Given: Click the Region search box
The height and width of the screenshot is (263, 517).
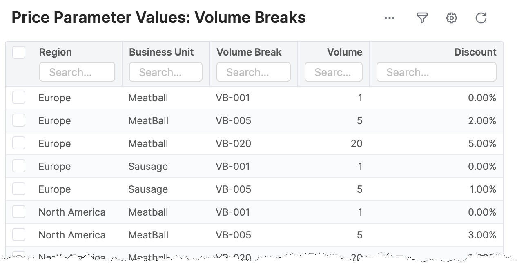Looking at the screenshot, I should click(x=77, y=72).
